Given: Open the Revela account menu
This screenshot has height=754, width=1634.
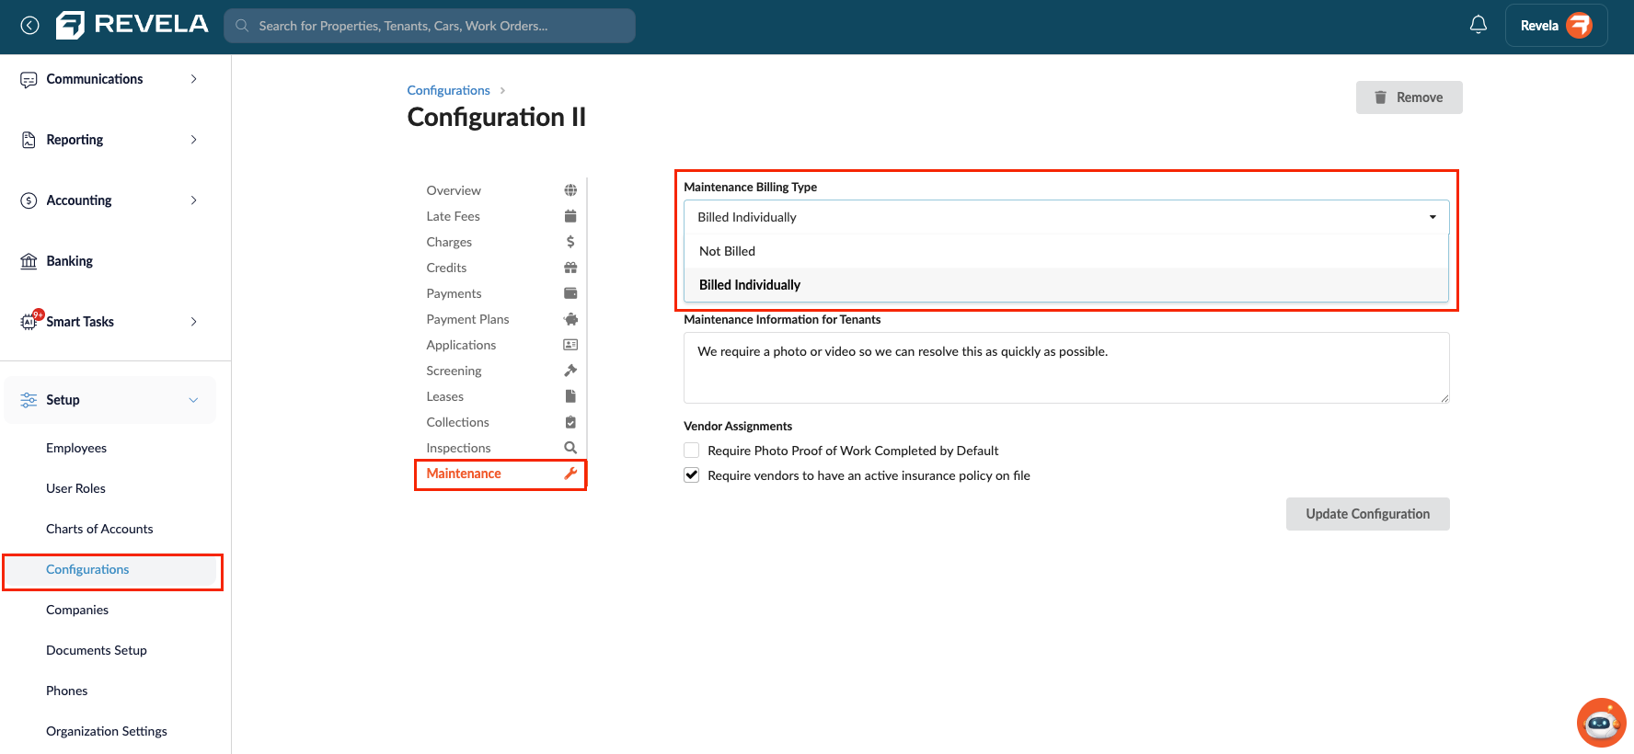Looking at the screenshot, I should (1556, 25).
